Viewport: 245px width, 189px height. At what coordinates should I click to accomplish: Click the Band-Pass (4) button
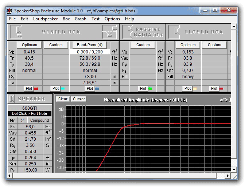click(90, 45)
